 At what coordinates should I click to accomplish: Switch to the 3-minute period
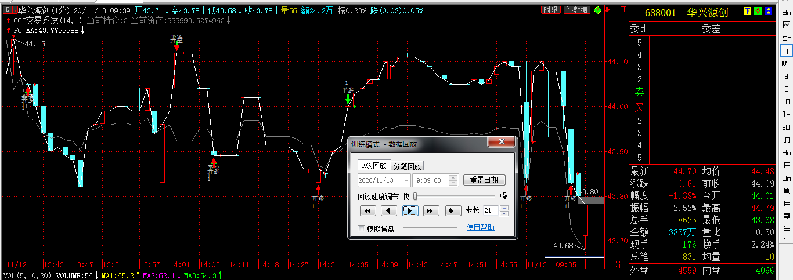click(787, 76)
